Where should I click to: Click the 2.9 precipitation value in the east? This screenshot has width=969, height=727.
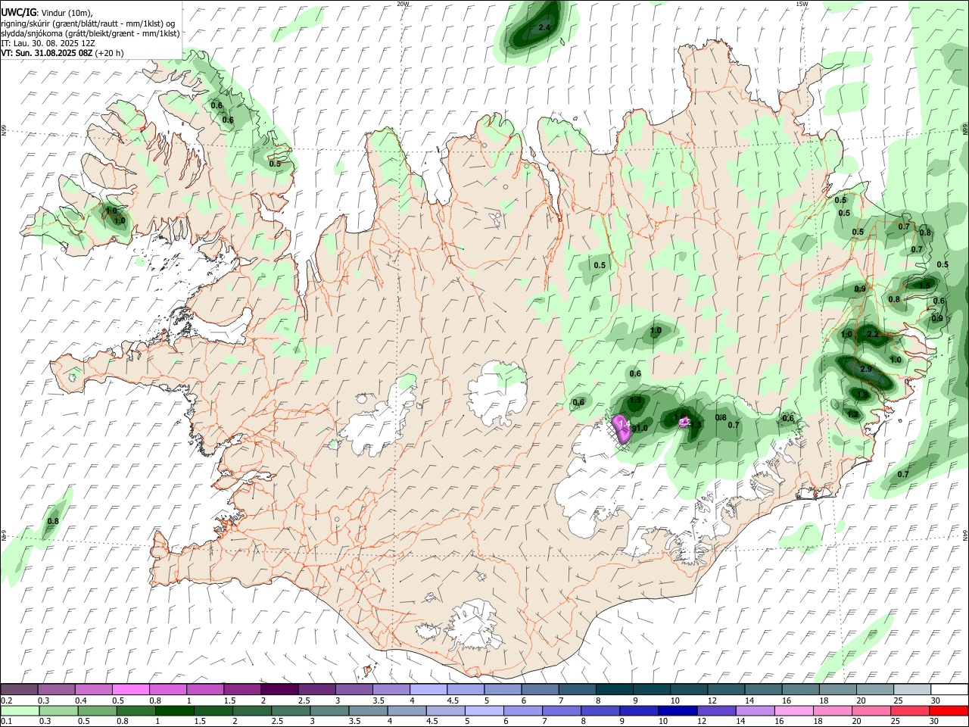pyautogui.click(x=867, y=370)
